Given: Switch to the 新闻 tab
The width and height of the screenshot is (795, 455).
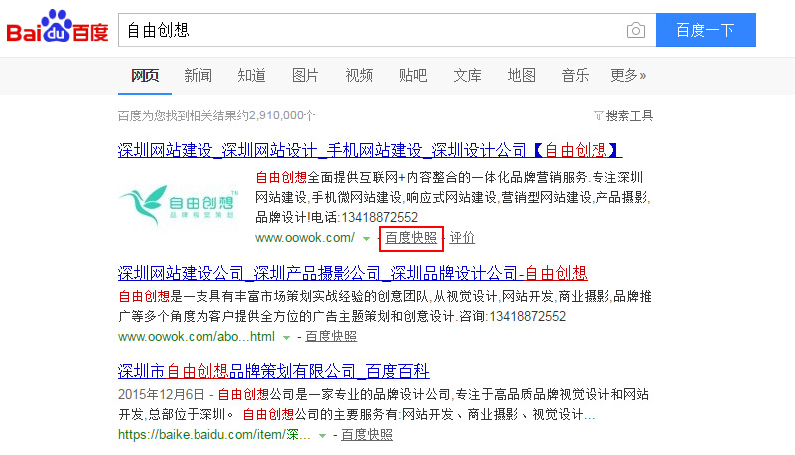Looking at the screenshot, I should point(198,76).
